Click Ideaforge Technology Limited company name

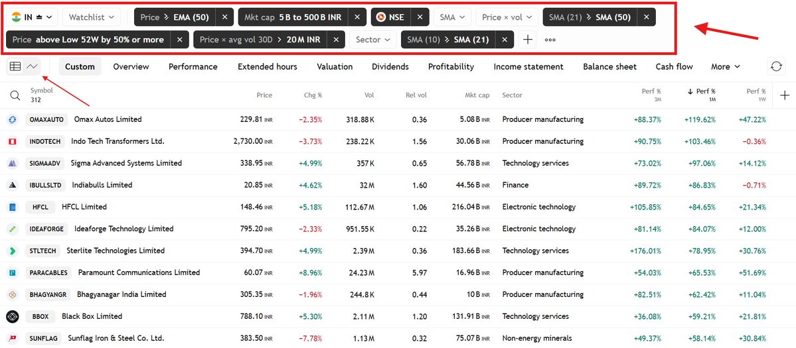(124, 229)
